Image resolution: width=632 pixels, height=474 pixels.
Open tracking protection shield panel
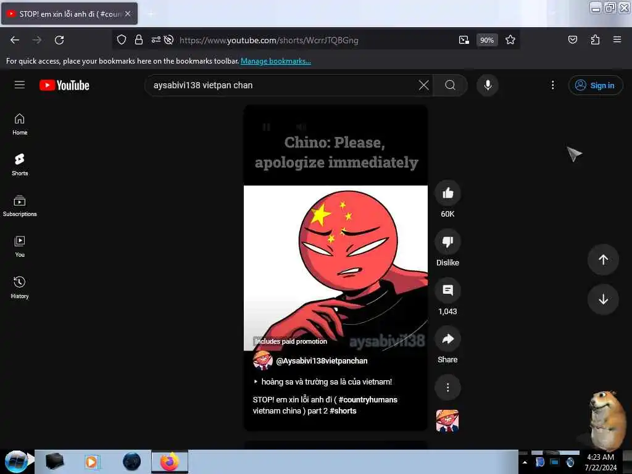click(x=122, y=40)
